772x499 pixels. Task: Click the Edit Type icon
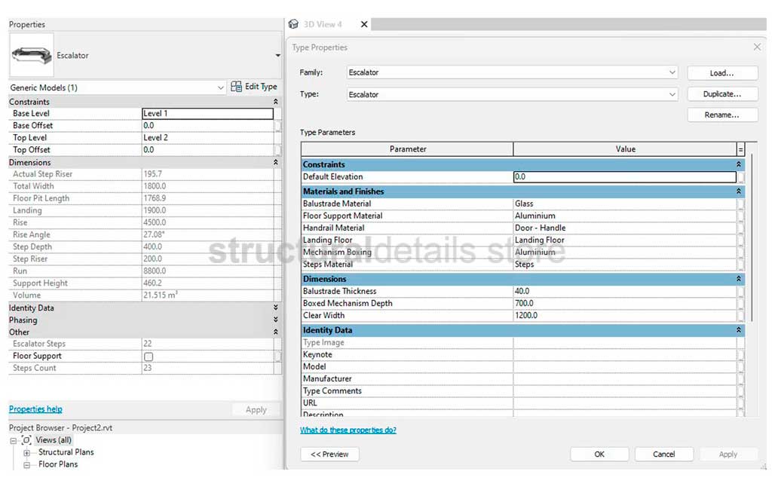[237, 87]
